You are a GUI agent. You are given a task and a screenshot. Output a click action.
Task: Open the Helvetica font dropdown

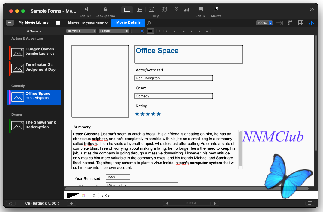81,31
